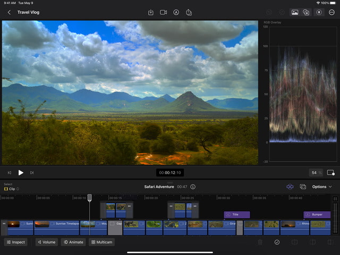Open the Inspect tab

(16, 242)
